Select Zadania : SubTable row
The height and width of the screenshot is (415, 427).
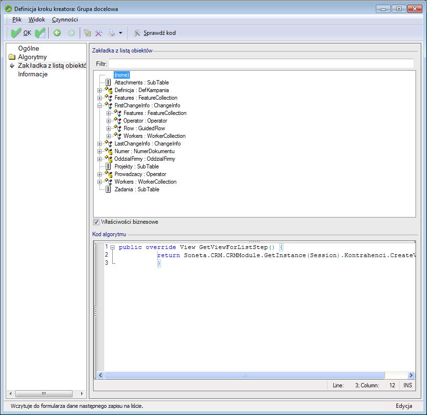(x=137, y=189)
